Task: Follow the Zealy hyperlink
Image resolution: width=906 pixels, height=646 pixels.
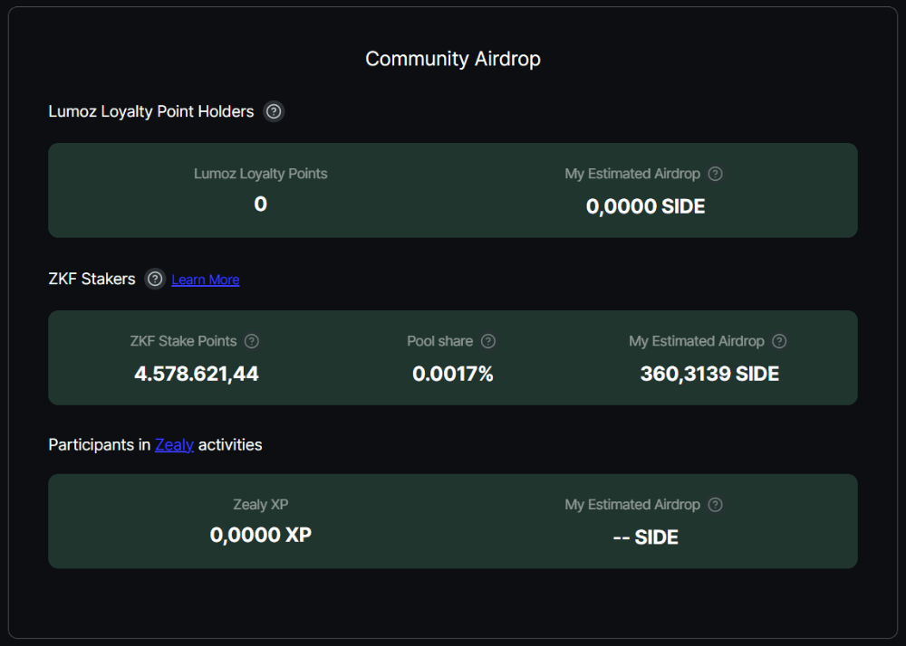Action: pyautogui.click(x=174, y=444)
